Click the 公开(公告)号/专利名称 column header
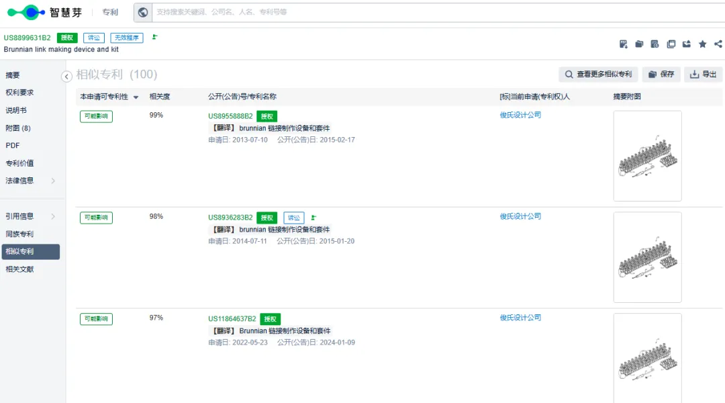Image resolution: width=725 pixels, height=403 pixels. point(242,97)
